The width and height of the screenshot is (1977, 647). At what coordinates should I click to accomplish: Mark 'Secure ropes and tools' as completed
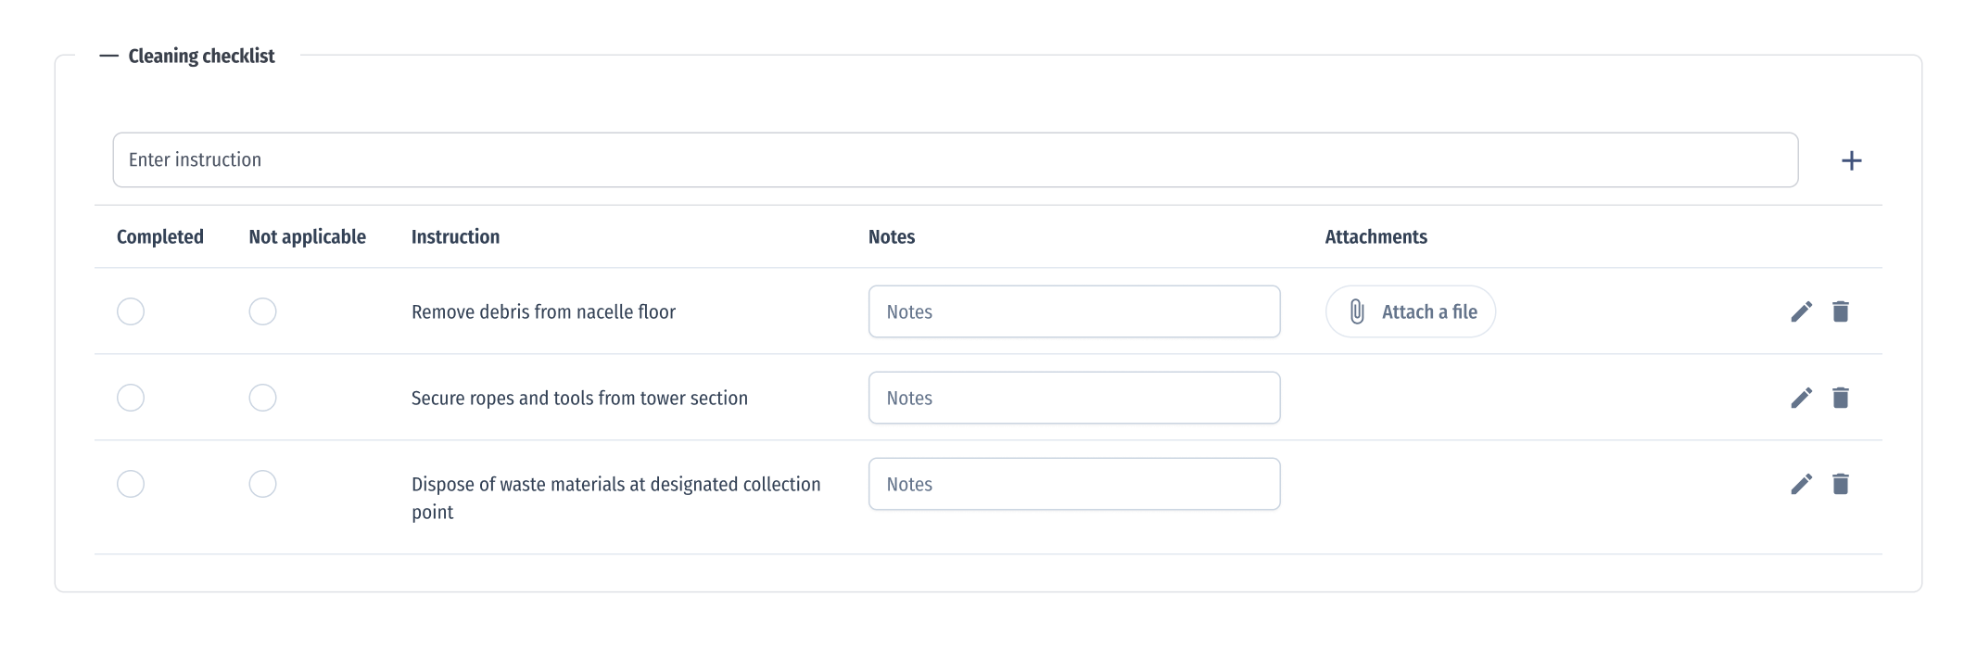[x=131, y=398]
